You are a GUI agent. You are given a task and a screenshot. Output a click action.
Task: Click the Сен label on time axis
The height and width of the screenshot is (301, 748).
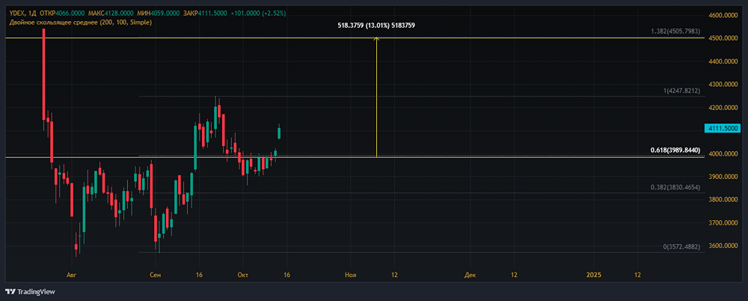tap(155, 276)
